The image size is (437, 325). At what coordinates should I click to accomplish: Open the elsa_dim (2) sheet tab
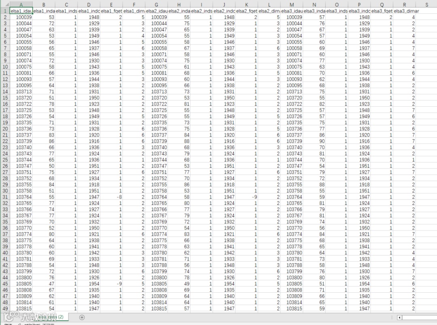pos(50,317)
